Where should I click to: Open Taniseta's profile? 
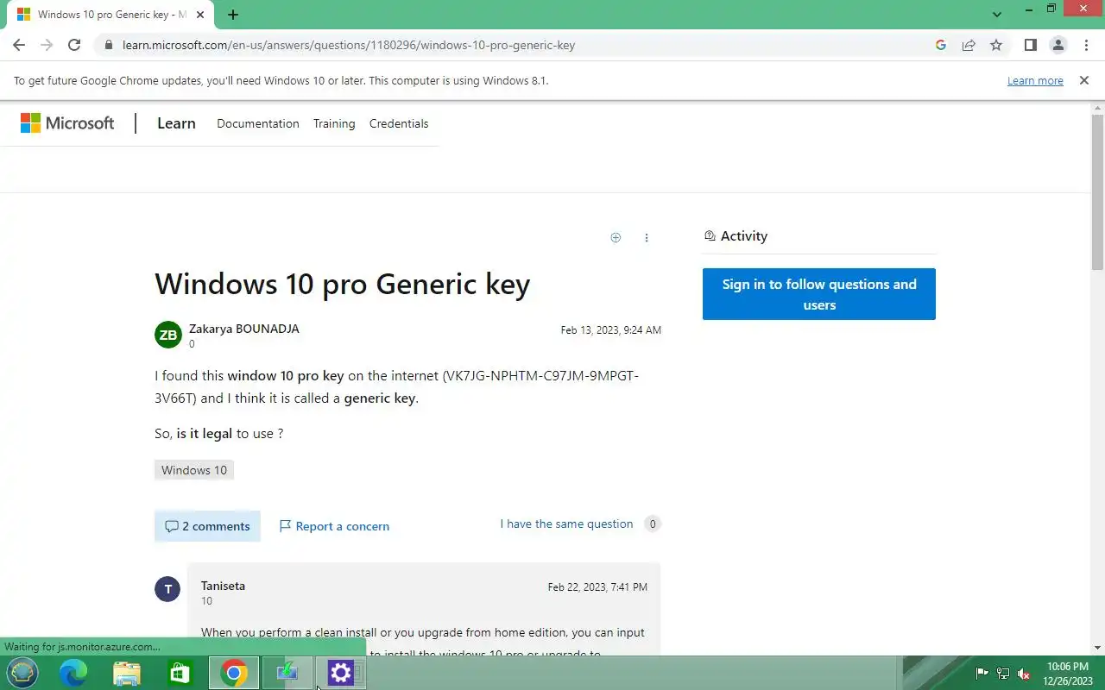[x=223, y=586]
